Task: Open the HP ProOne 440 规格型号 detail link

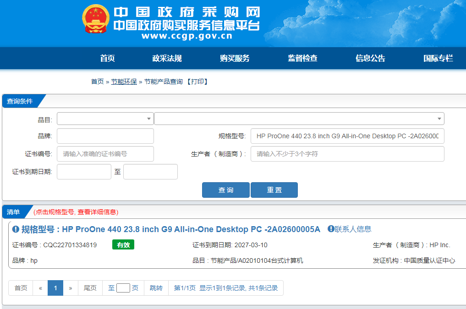Action: [191, 229]
